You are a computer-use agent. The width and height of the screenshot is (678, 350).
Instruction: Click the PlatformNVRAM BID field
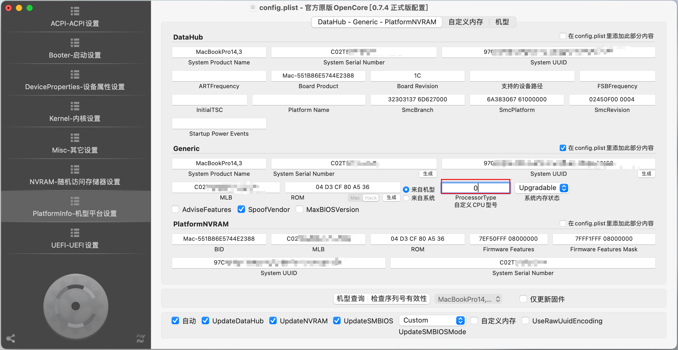219,239
